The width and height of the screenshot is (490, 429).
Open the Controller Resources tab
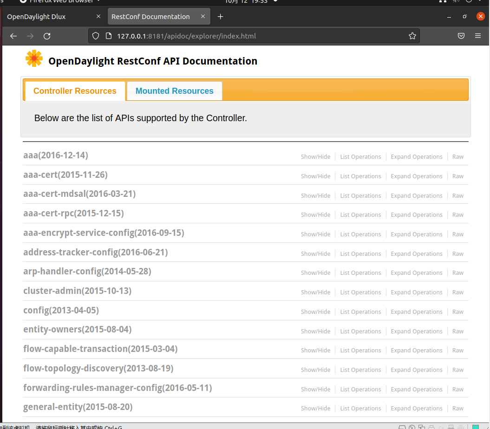click(x=75, y=91)
